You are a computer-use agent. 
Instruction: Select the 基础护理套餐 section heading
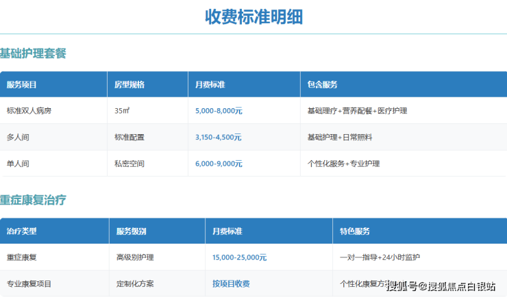[x=33, y=53]
